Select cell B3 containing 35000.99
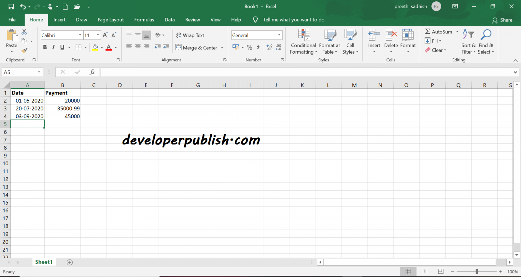 (x=63, y=108)
